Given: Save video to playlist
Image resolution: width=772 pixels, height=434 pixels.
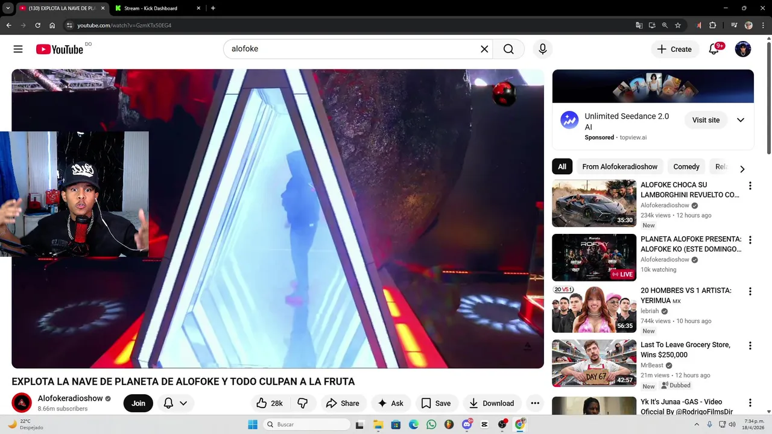Looking at the screenshot, I should [x=436, y=403].
